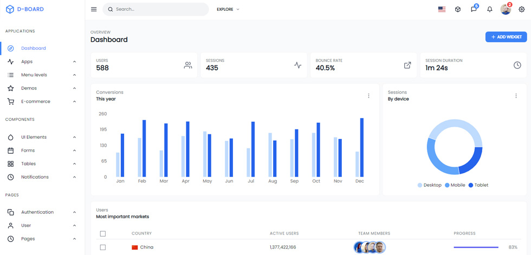Screen dimensions: 531x255
Task: Expand the Apps sidebar menu
Action: (42, 62)
